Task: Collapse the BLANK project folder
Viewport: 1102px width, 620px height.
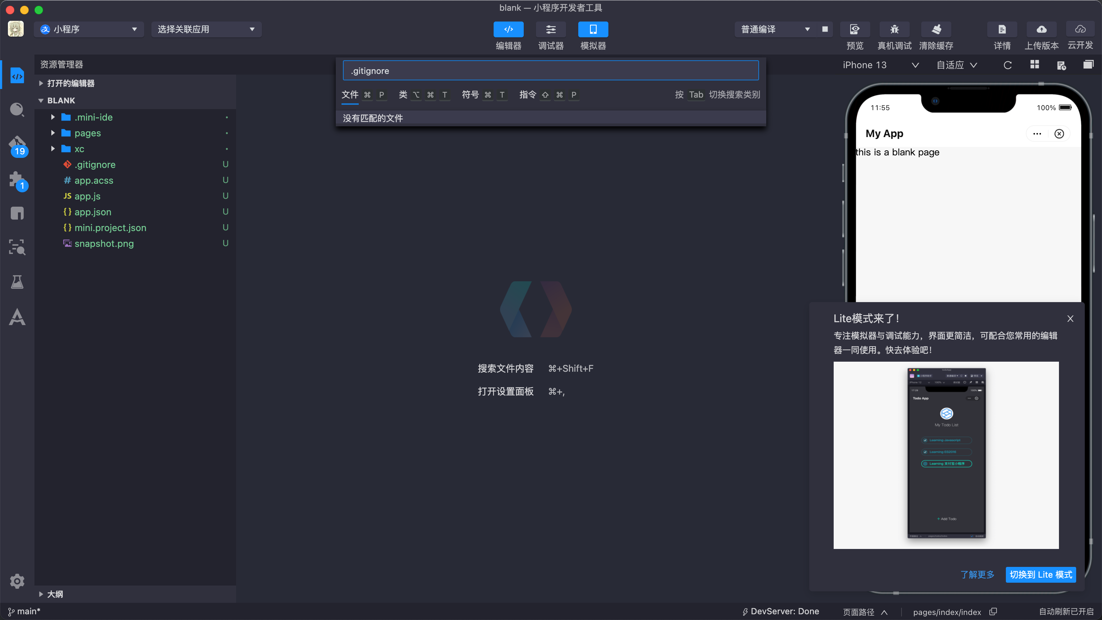Action: tap(135, 100)
